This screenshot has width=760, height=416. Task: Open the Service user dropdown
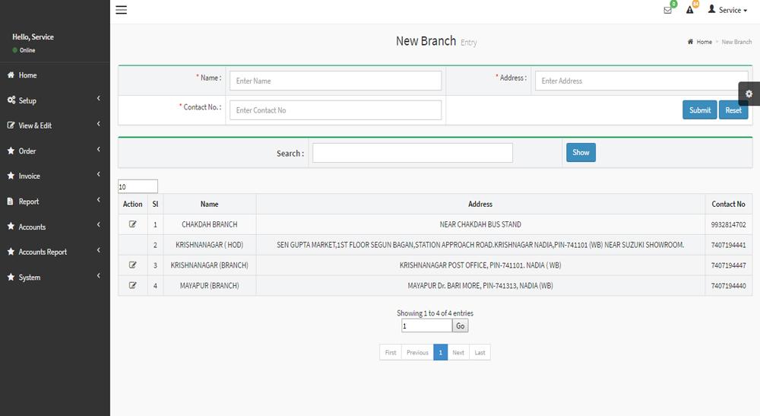(x=727, y=10)
